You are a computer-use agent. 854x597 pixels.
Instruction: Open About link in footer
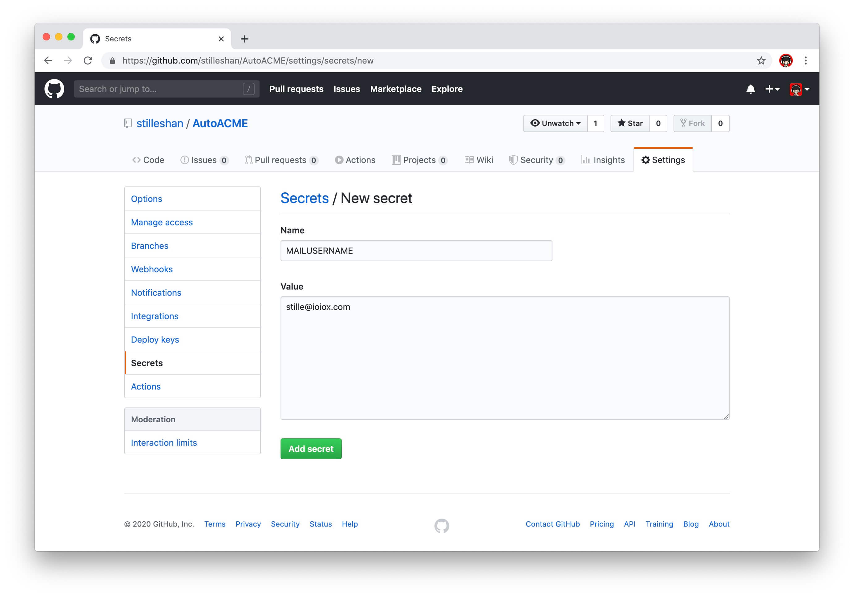[719, 524]
